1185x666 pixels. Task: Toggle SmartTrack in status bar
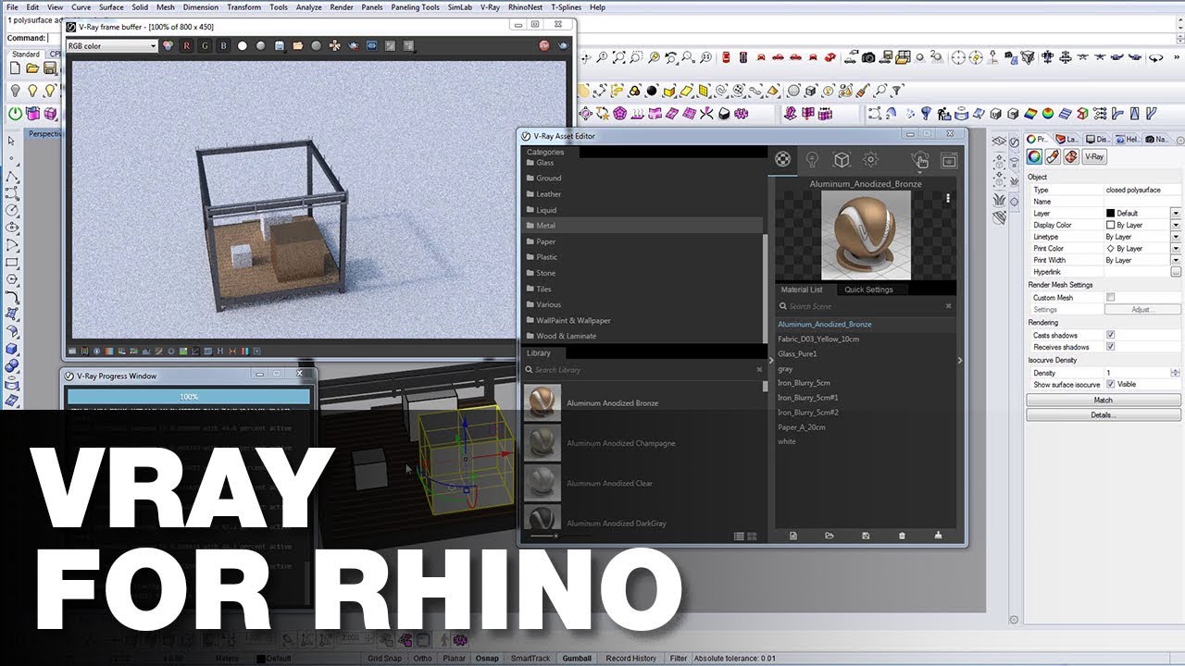point(530,659)
